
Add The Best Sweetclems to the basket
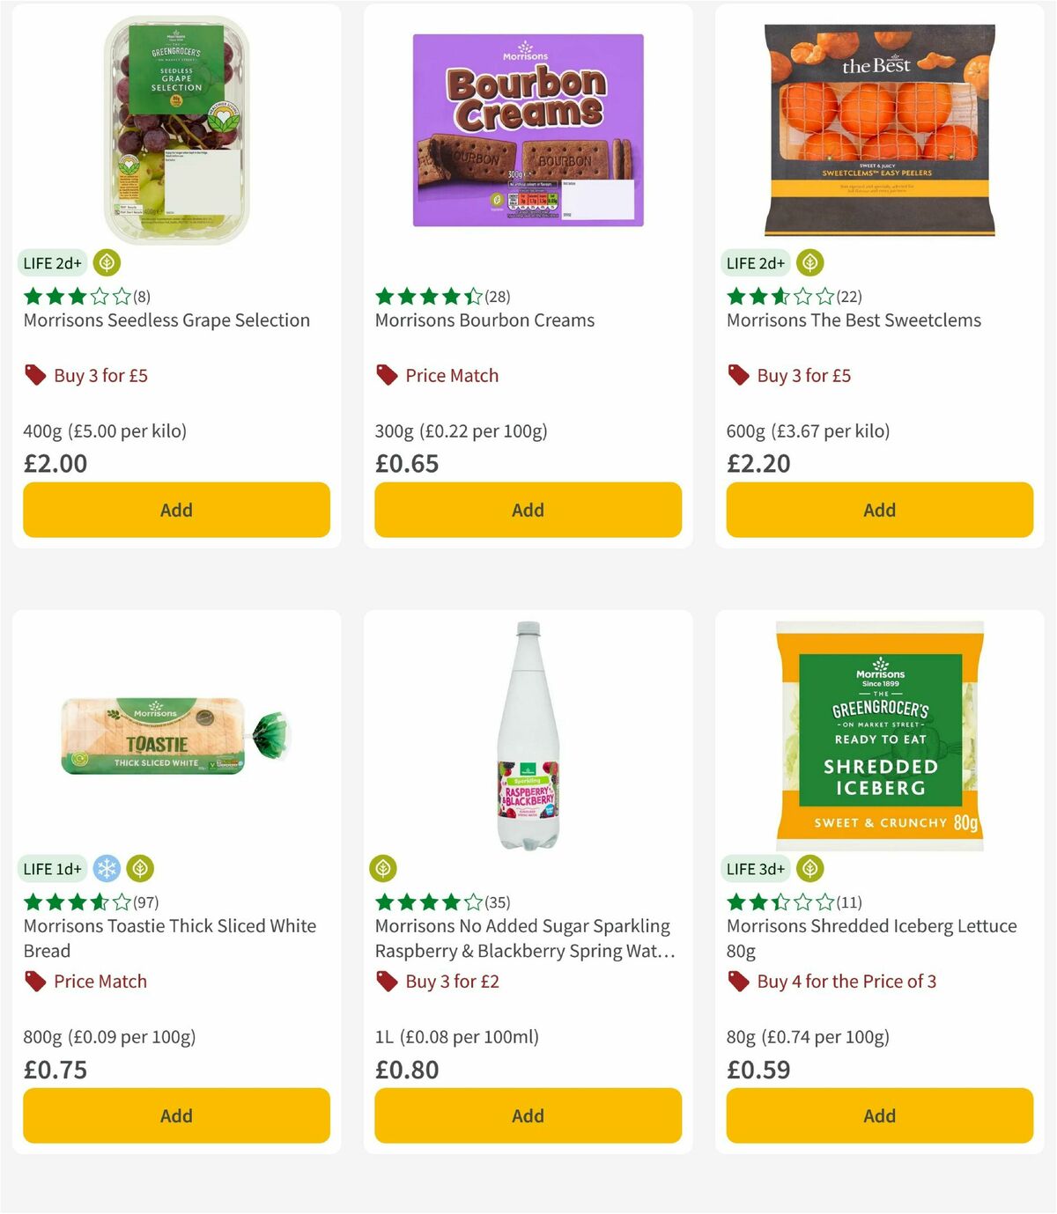tap(878, 510)
